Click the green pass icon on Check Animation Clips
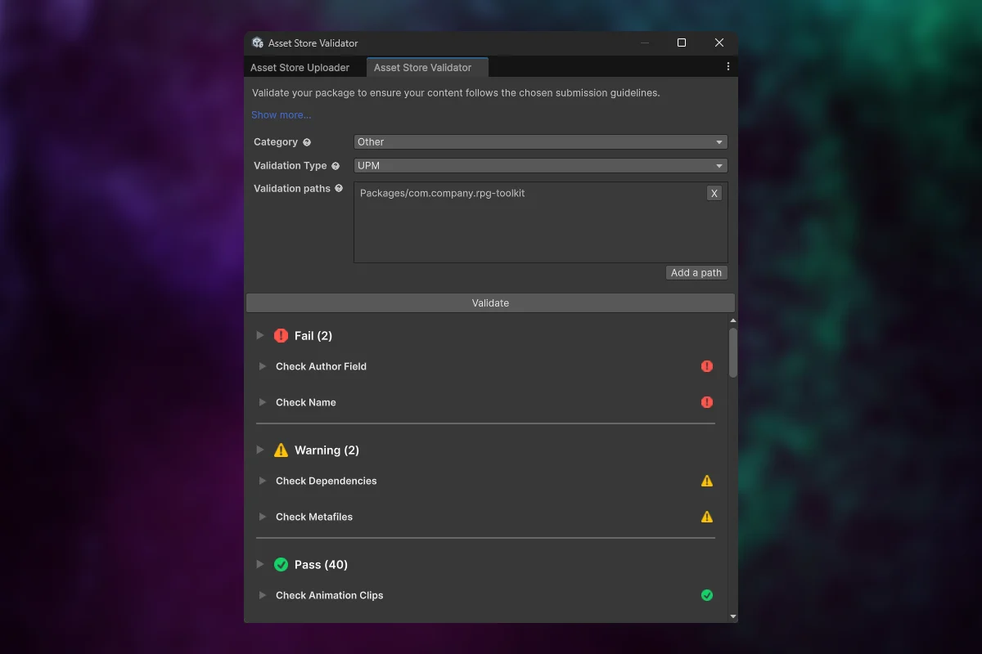 [x=707, y=595]
